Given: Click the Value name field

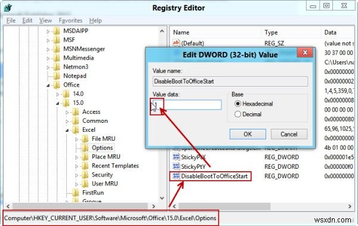Looking at the screenshot, I should point(230,81).
